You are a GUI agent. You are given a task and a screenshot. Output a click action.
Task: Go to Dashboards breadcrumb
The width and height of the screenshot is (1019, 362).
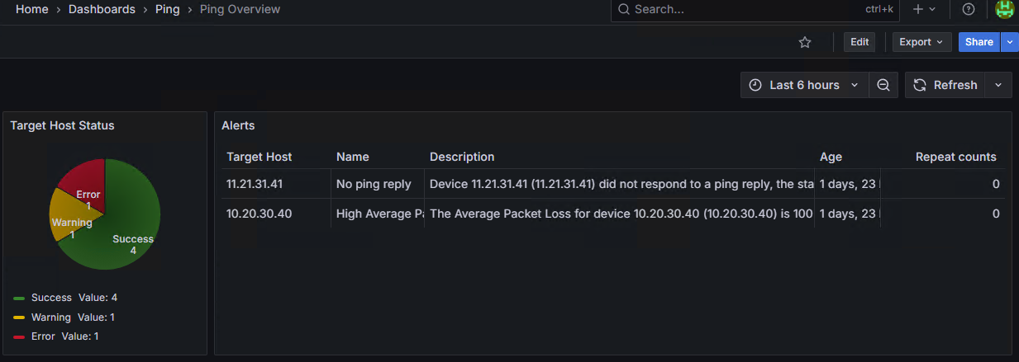point(102,9)
